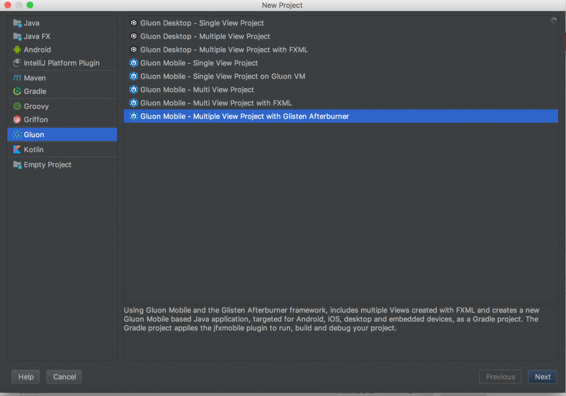
Task: Click icon of Gluon Desktop Multiple View Project
Action: (134, 37)
